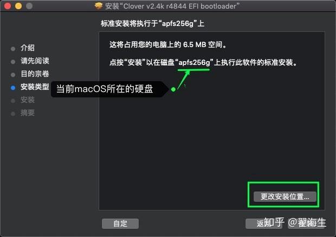Click the gray bullet beside 请先阅读

click(x=13, y=62)
